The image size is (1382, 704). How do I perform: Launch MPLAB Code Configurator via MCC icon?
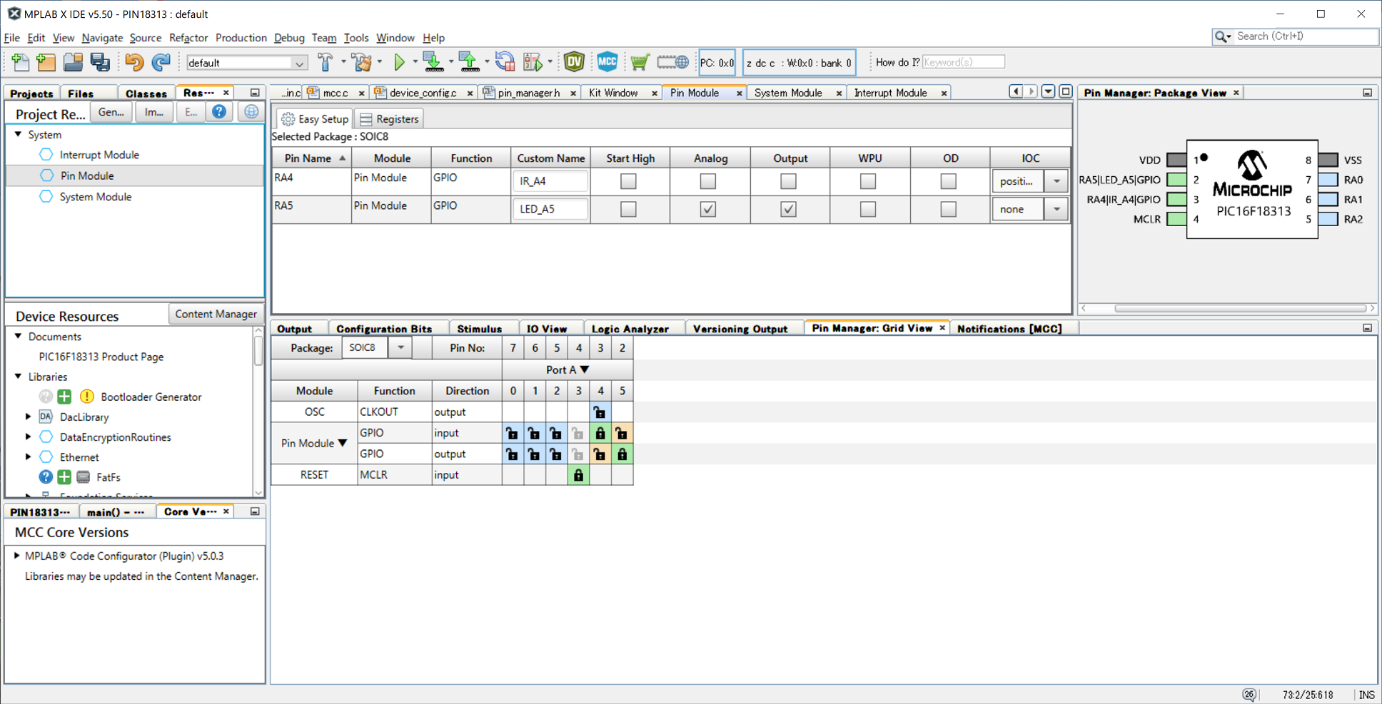point(607,63)
